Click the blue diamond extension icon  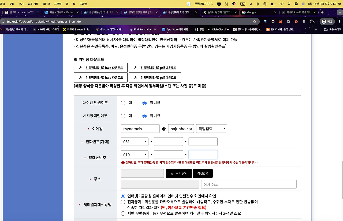pyautogui.click(x=266, y=21)
